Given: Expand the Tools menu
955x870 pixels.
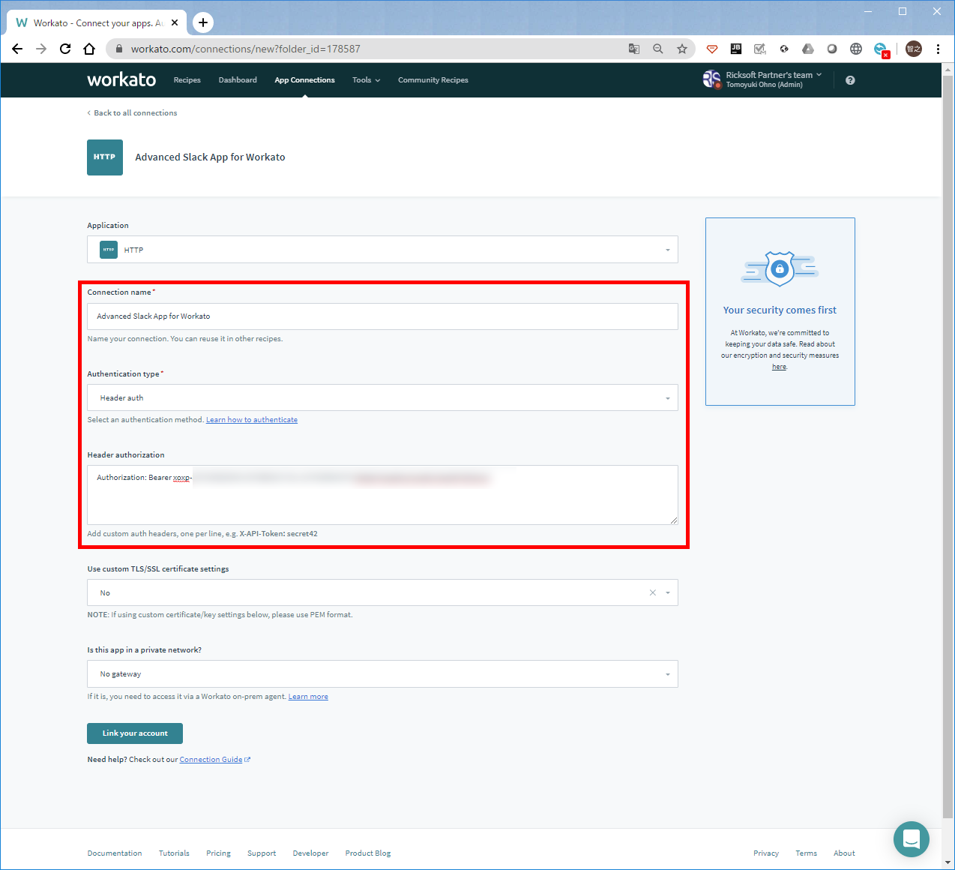Looking at the screenshot, I should tap(367, 80).
